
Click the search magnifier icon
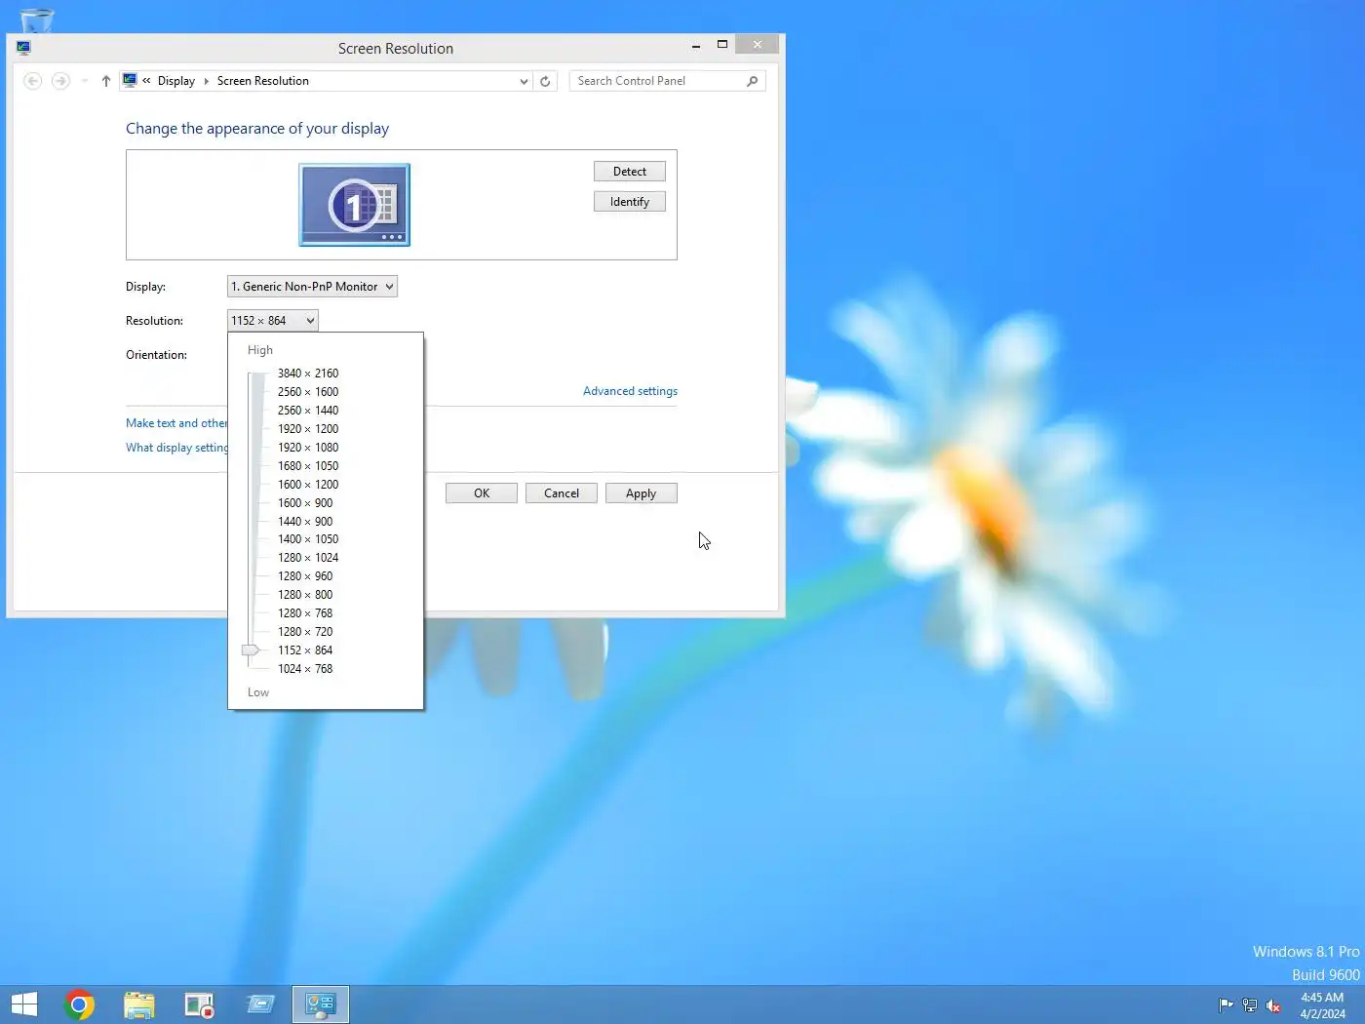(x=752, y=81)
